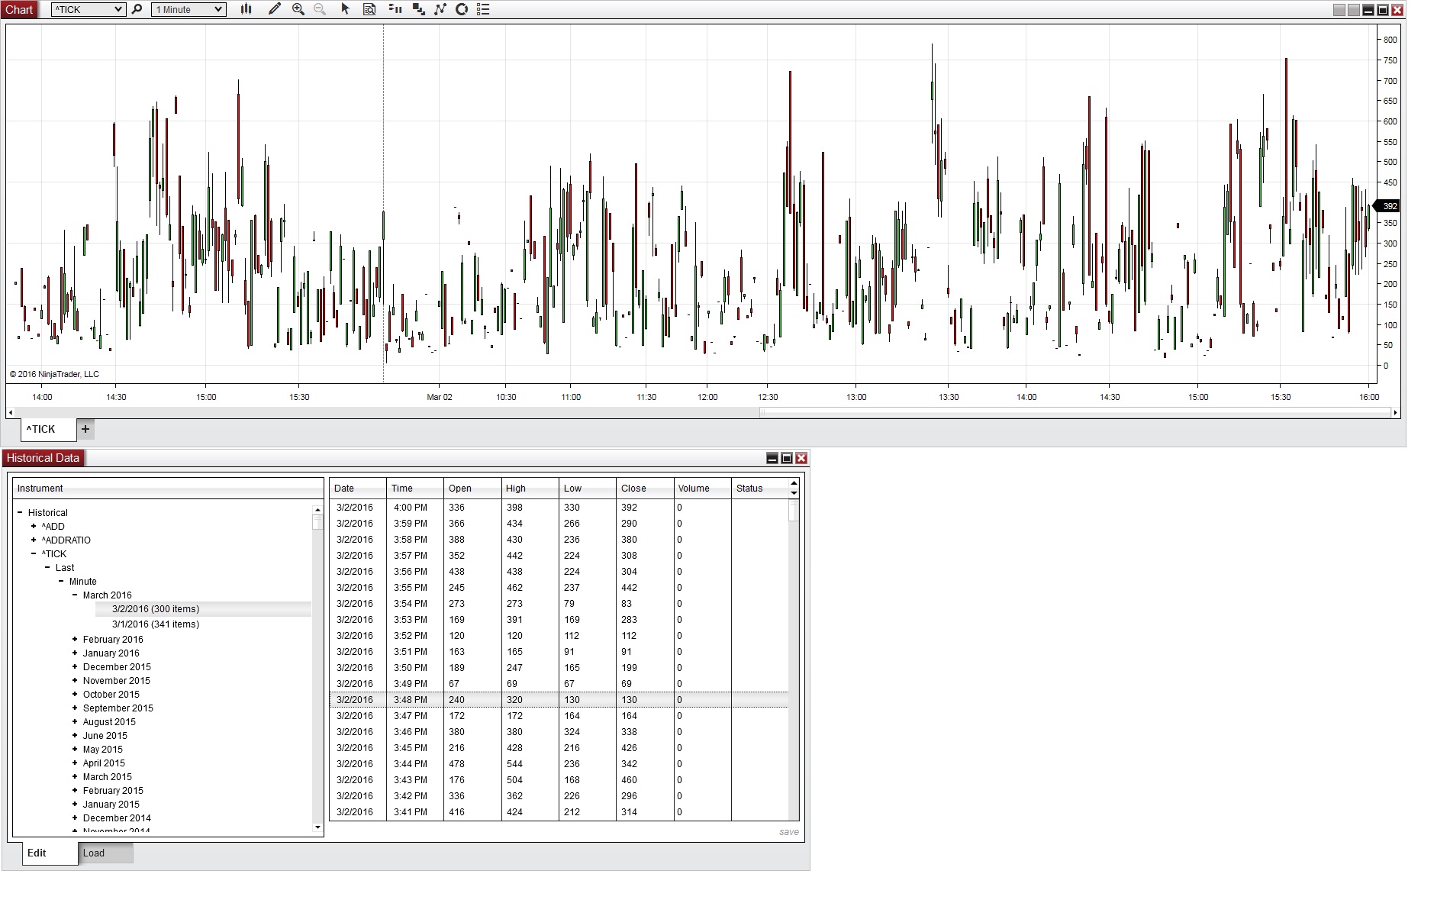The width and height of the screenshot is (1450, 916).
Task: Zoom in on the chart
Action: (298, 9)
